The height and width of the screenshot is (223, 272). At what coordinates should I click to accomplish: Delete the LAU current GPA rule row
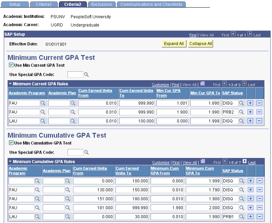[259, 121]
